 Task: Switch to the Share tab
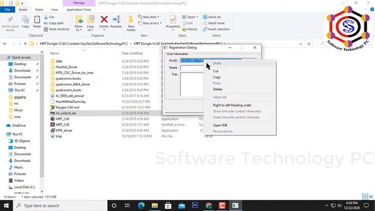(39, 9)
